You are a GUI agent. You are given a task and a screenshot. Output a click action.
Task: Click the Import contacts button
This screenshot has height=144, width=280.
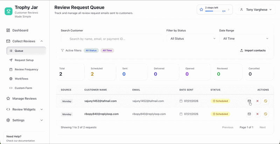pos(253,50)
